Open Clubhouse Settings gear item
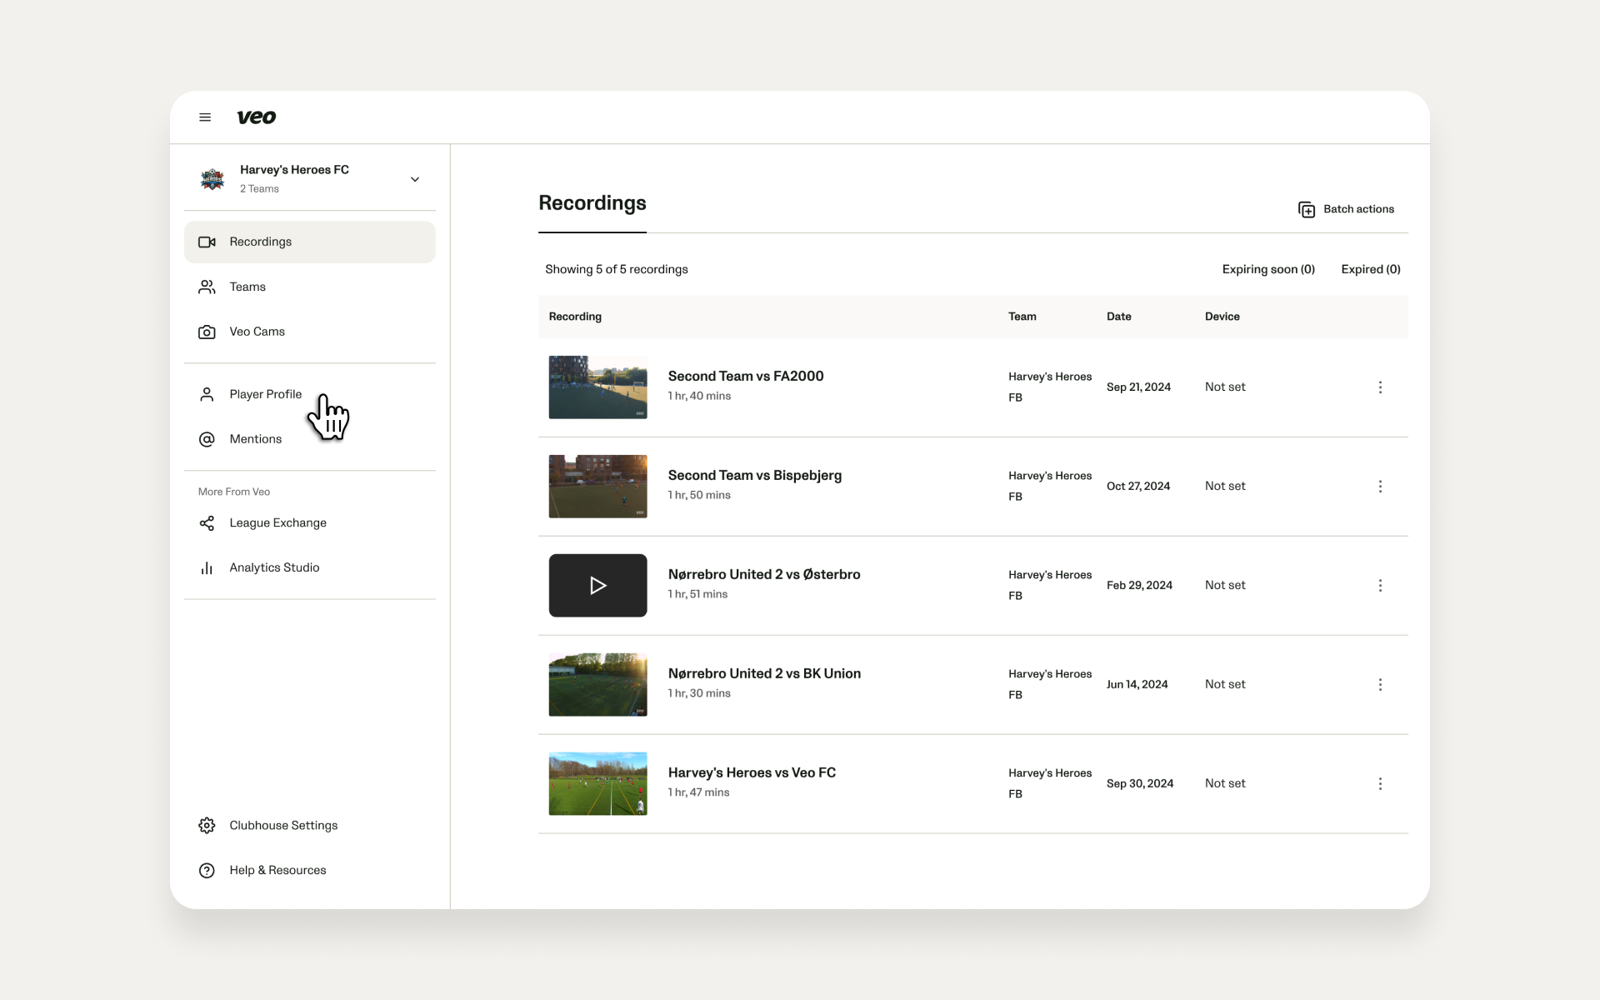The height and width of the screenshot is (1000, 1600). pyautogui.click(x=267, y=825)
